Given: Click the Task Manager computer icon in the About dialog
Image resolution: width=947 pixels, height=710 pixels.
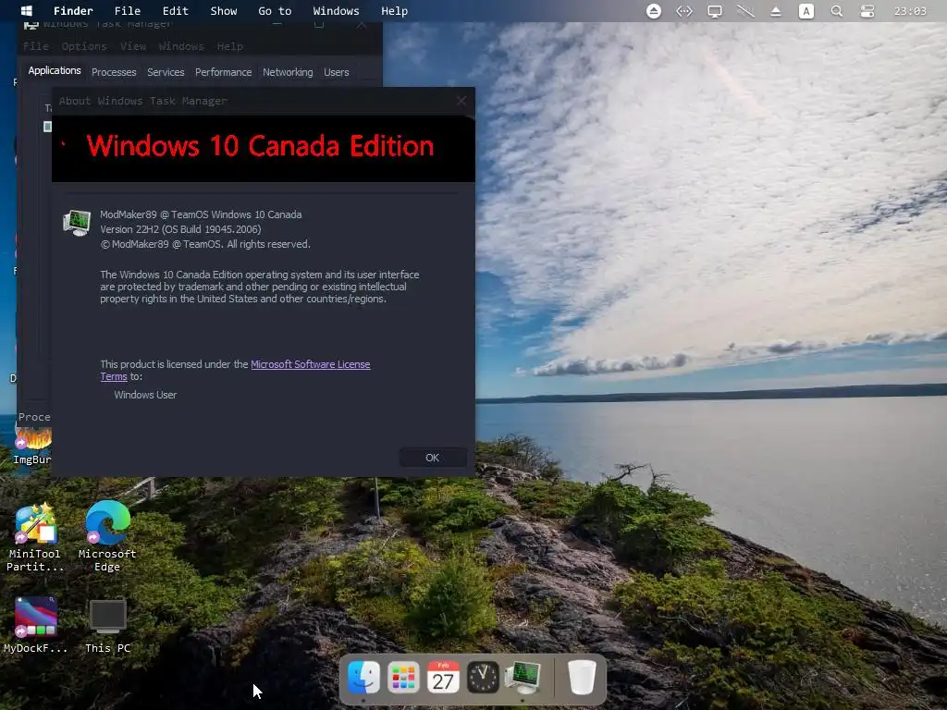Looking at the screenshot, I should (x=77, y=223).
